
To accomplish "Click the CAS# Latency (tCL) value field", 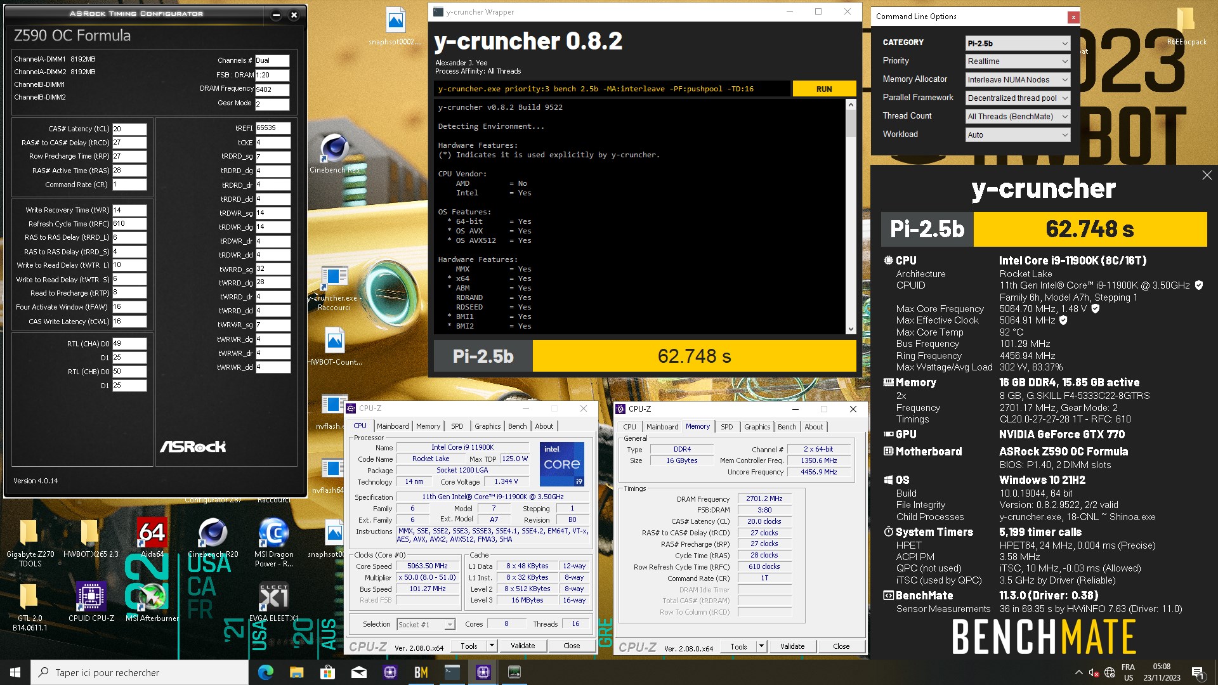I will 129,129.
